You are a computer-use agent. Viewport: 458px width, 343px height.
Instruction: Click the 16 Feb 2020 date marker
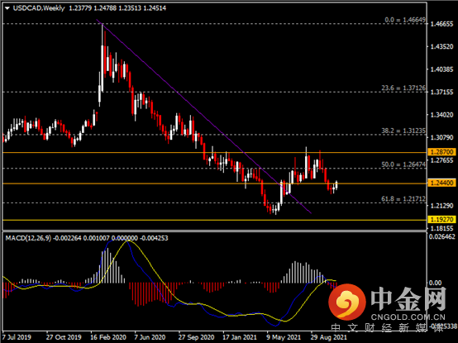pos(108,337)
